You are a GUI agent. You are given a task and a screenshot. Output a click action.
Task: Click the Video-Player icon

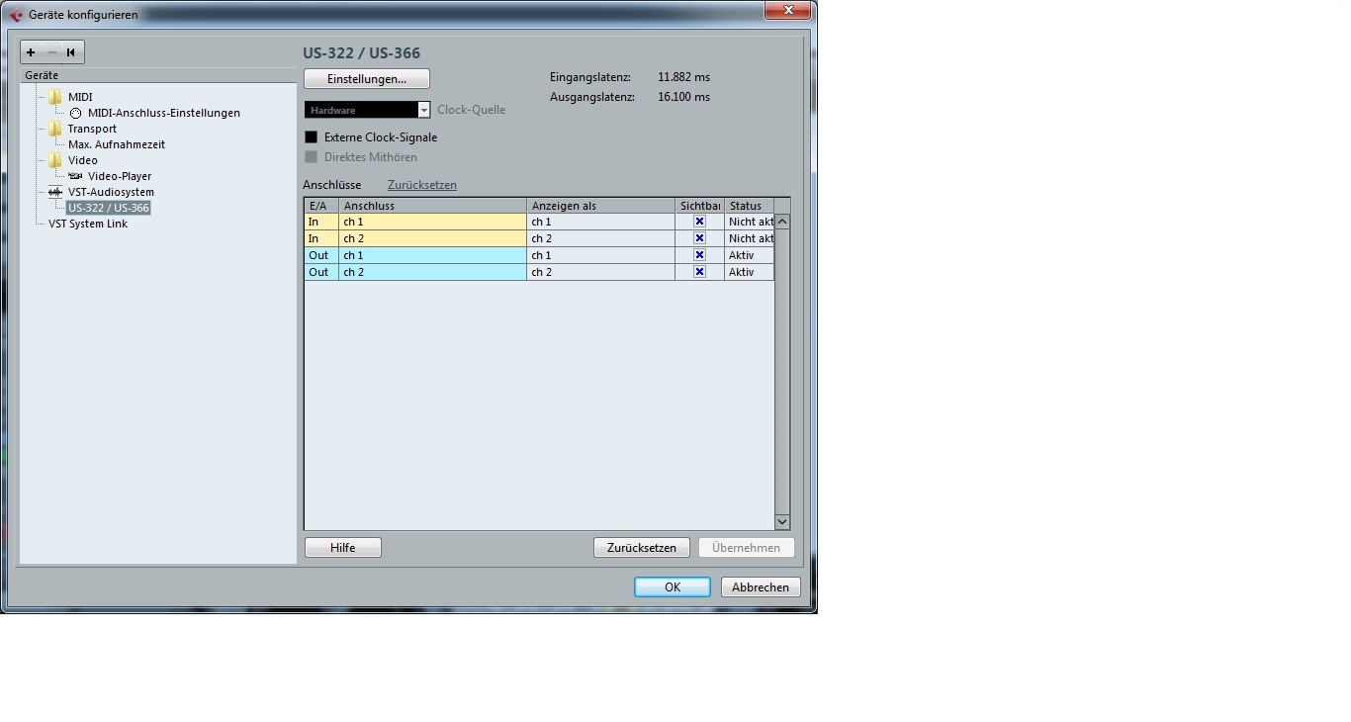[x=75, y=176]
